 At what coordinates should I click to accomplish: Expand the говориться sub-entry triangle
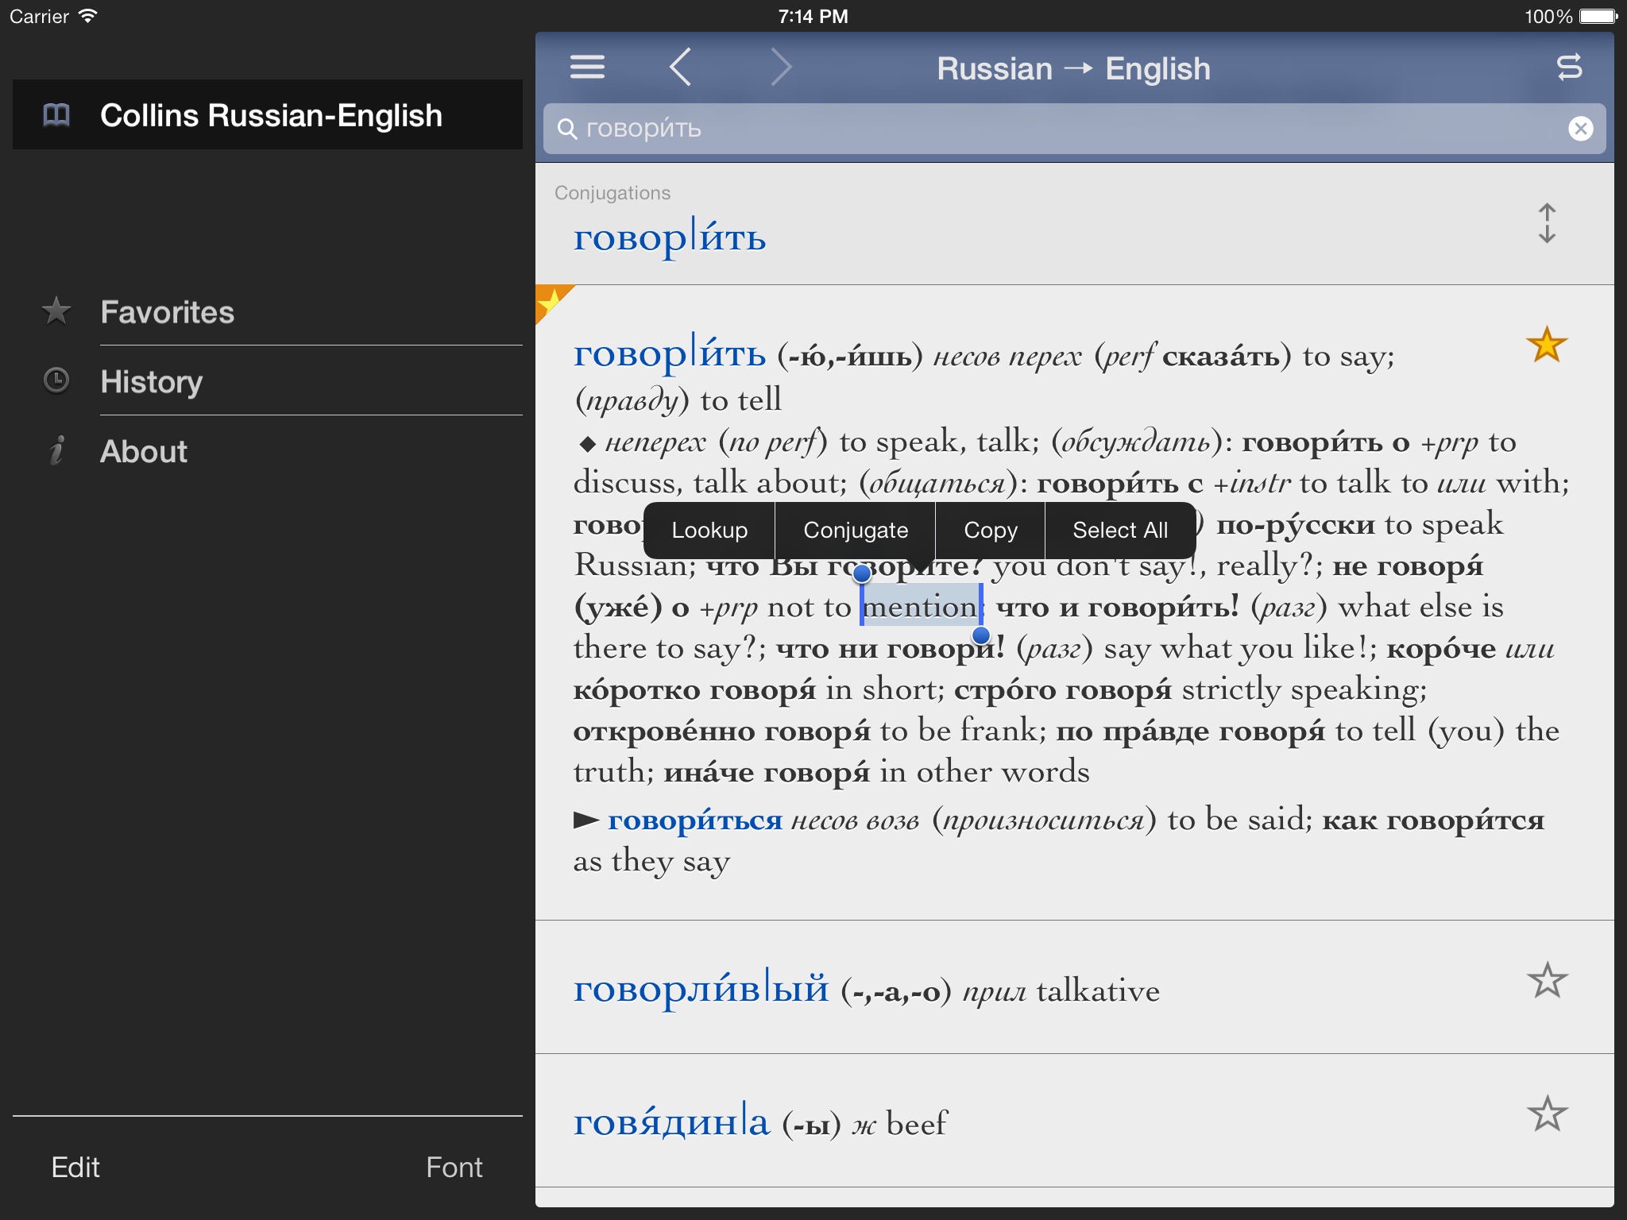586,820
